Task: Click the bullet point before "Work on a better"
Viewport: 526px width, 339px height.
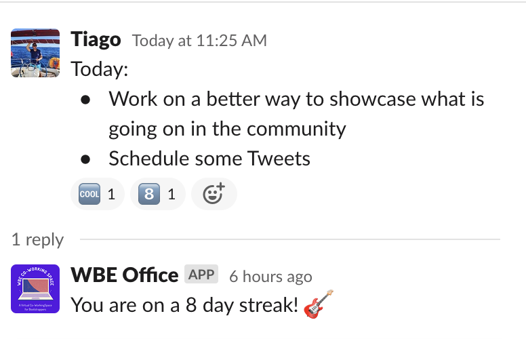Action: tap(85, 100)
